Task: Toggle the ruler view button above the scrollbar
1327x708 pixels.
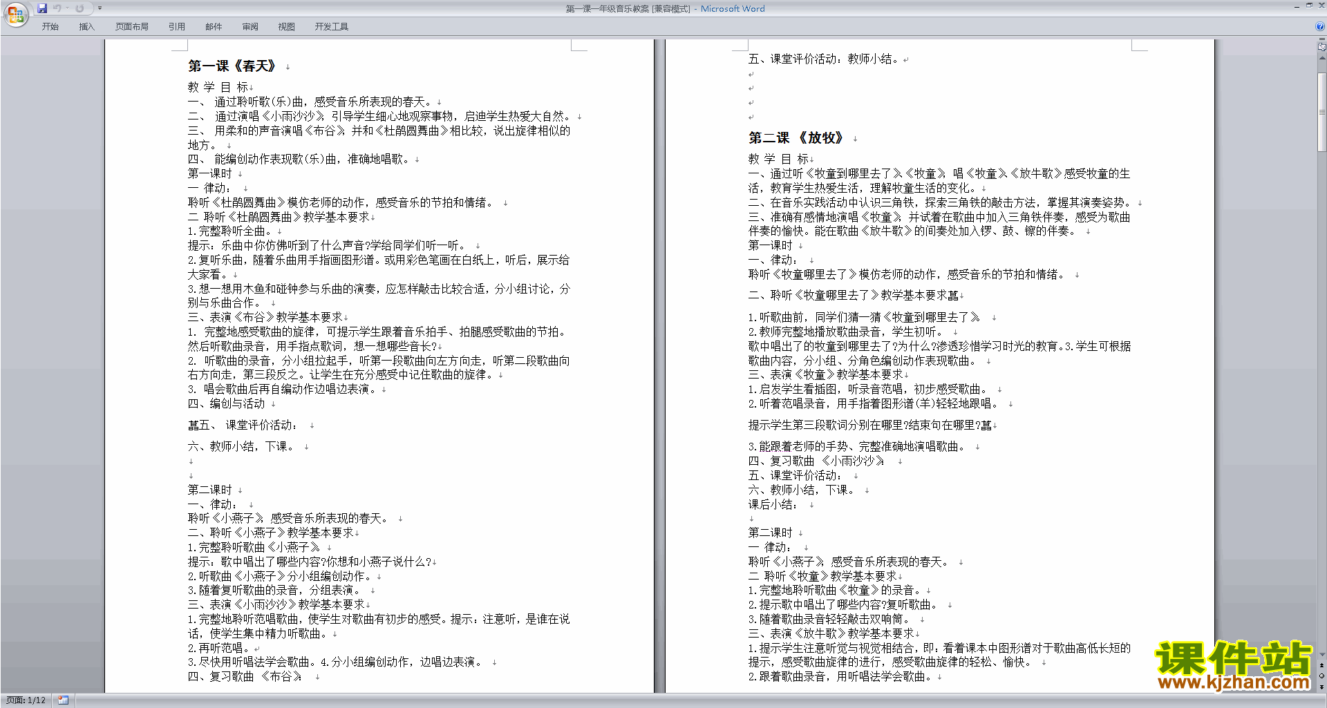Action: (1321, 46)
